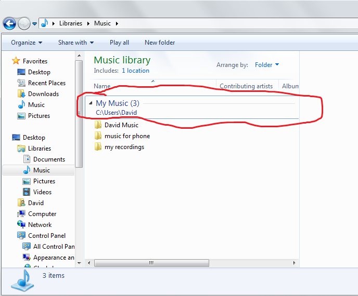Select Favorites label in navigation pane
Screen dimensions: 358x296
tap(35, 61)
